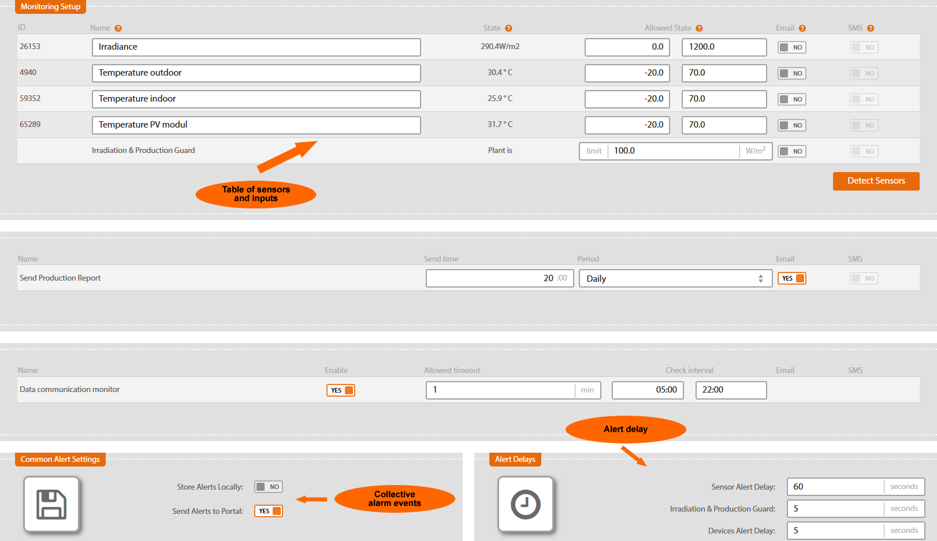Click the help icon next to SMS header
937x541 pixels.
pos(871,28)
